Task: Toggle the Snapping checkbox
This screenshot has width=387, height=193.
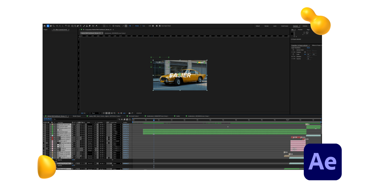Action: coord(114,26)
